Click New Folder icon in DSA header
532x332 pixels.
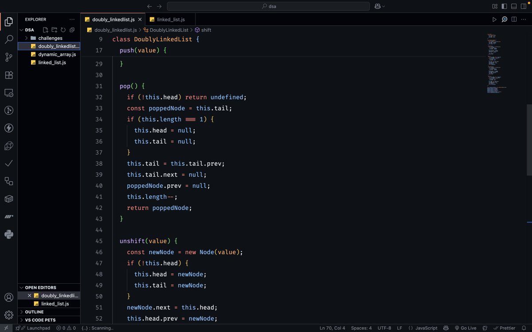(54, 30)
